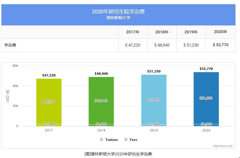Image resolution: width=240 pixels, height=158 pixels.
Task: Open the Highcharts.com credit link
Action: [223, 146]
